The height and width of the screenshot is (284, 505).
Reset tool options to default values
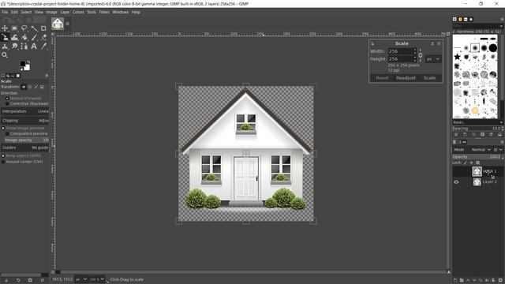(x=42, y=281)
